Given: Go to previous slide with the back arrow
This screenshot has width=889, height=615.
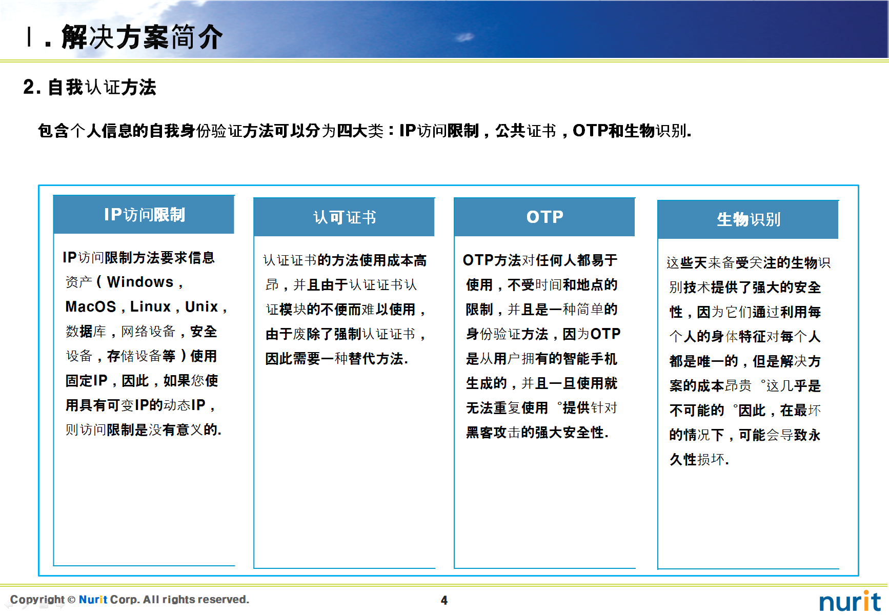Looking at the screenshot, I should pos(9,605).
